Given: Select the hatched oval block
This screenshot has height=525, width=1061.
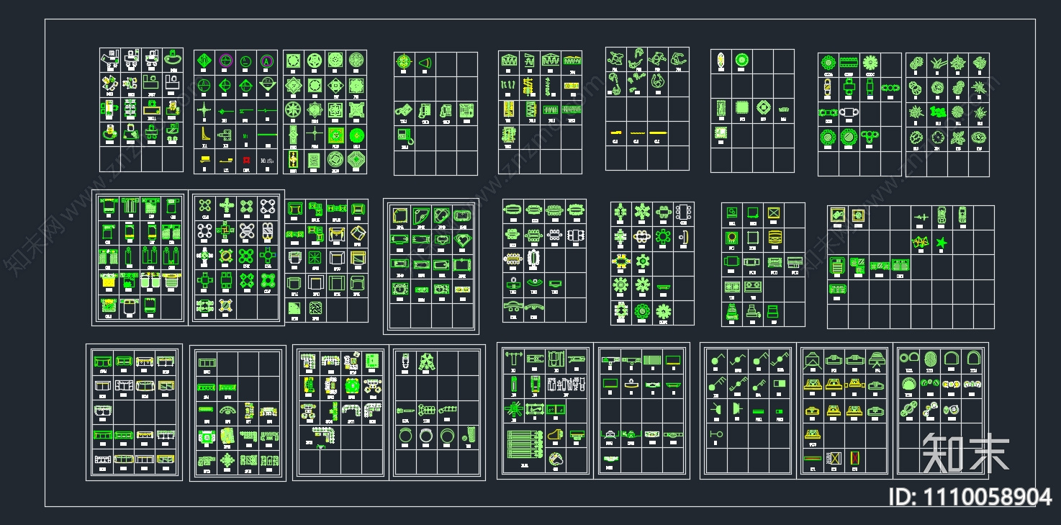Looking at the screenshot, I should 931,357.
